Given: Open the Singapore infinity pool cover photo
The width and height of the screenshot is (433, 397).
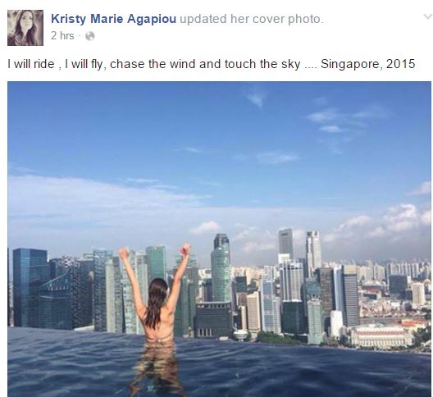Looking at the screenshot, I should (219, 239).
